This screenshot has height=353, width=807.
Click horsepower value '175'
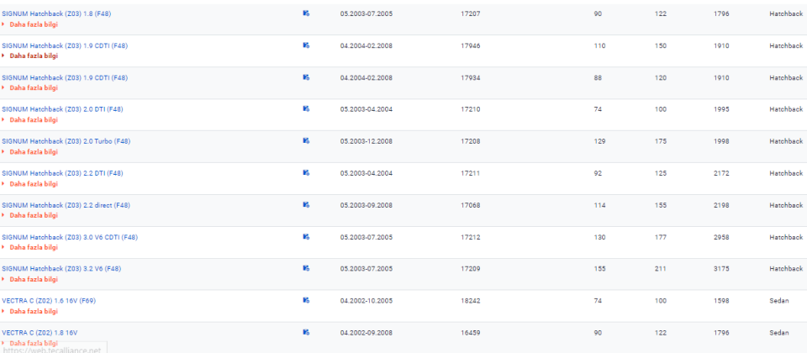[x=661, y=141]
